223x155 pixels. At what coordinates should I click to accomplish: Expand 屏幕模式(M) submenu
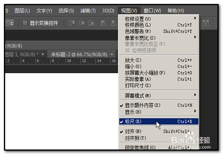click(x=159, y=96)
